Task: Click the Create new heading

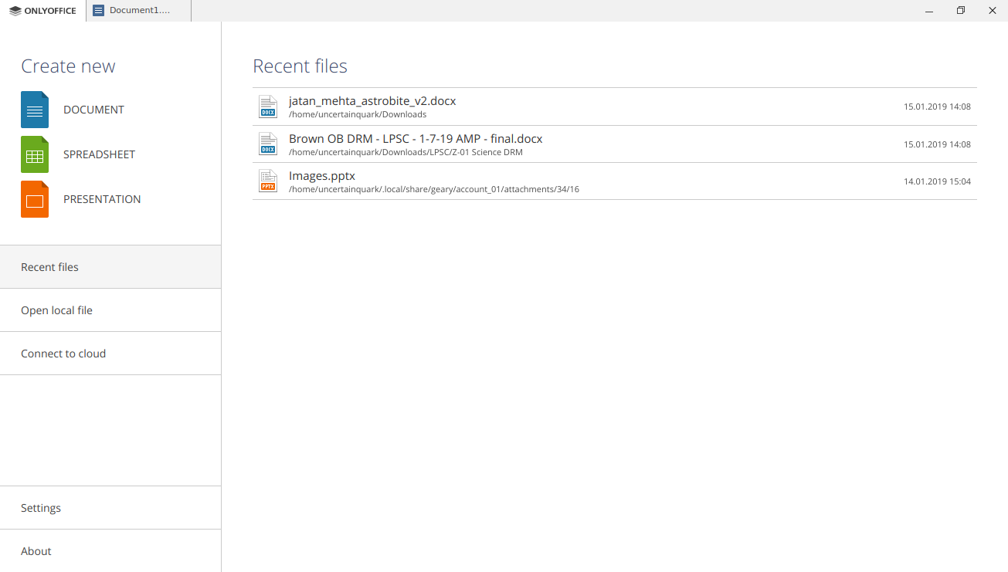Action: 68,66
